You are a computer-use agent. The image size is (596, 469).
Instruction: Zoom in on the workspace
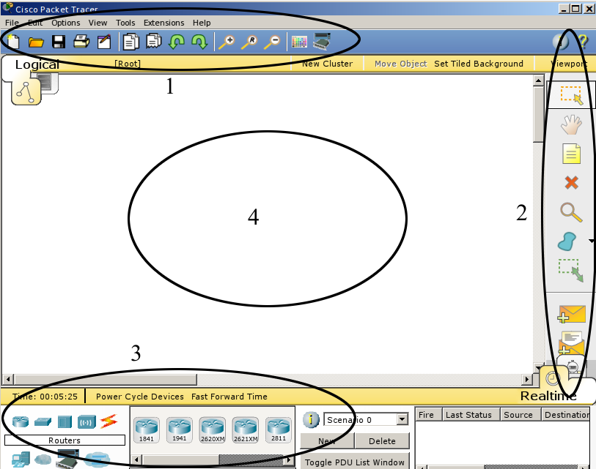pyautogui.click(x=227, y=42)
